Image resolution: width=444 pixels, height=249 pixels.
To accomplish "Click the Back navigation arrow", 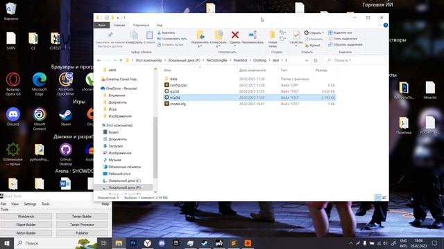I will click(x=99, y=60).
